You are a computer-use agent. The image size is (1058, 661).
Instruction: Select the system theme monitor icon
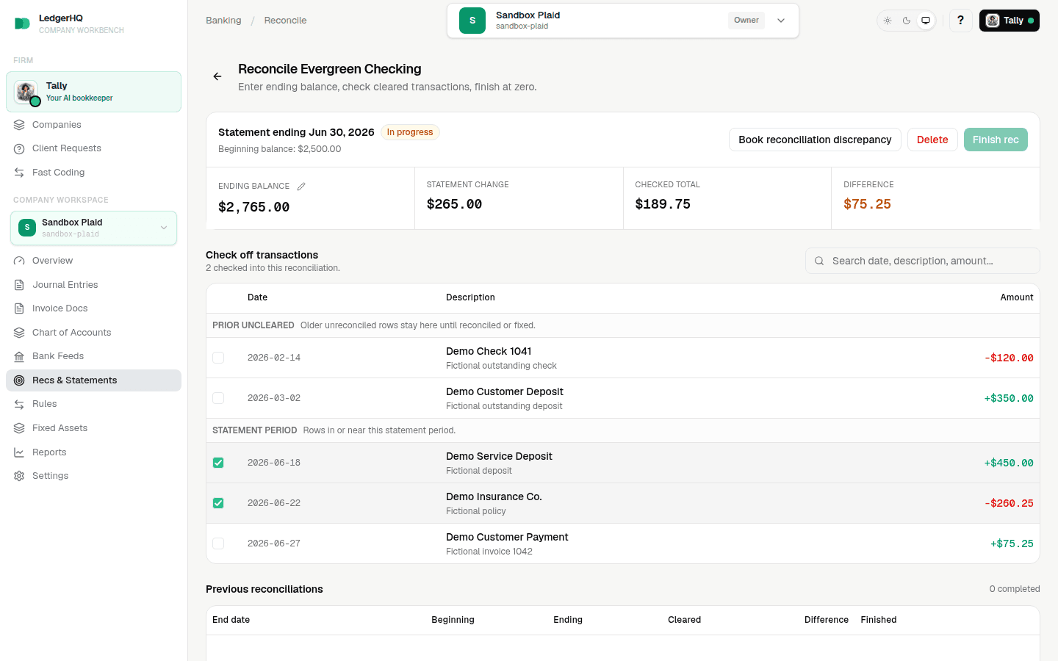click(x=926, y=21)
